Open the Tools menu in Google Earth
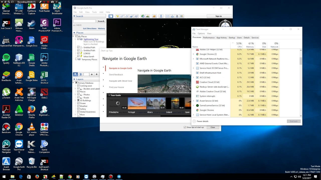Image resolution: width=321 pixels, height=180 pixels. tap(94, 12)
